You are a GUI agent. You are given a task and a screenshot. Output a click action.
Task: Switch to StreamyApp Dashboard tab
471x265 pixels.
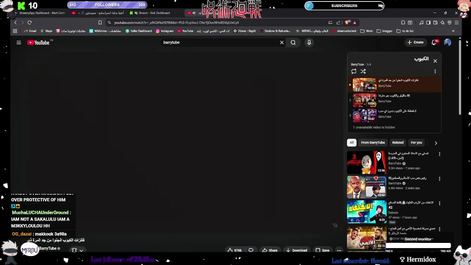tap(39, 13)
